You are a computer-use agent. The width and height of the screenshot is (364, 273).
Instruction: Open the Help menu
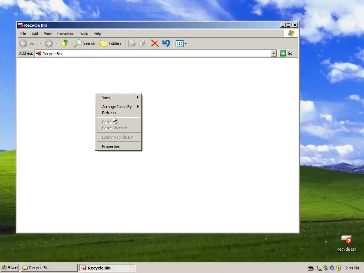coord(97,33)
